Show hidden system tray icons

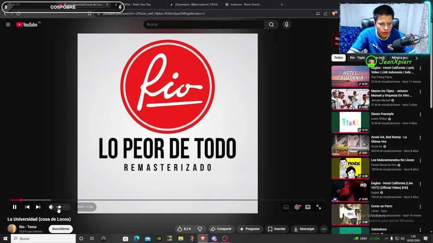pyautogui.click(x=386, y=239)
